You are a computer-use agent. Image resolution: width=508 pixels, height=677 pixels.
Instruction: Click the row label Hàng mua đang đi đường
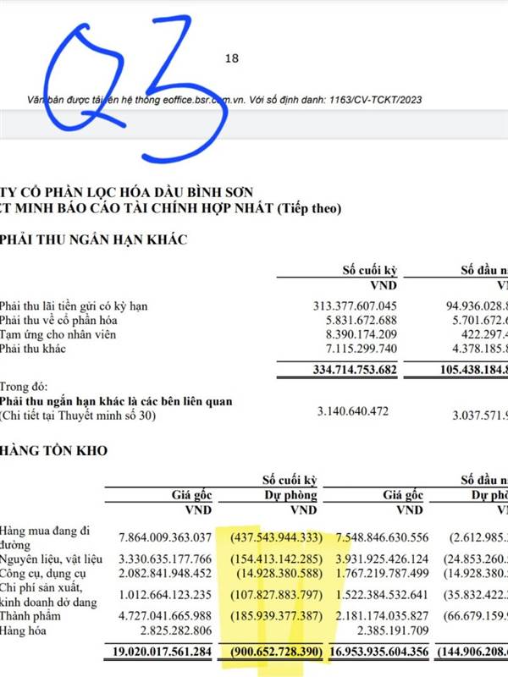click(x=45, y=537)
